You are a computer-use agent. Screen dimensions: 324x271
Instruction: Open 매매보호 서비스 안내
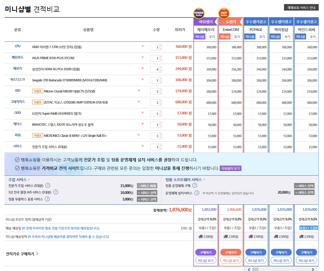301,8
